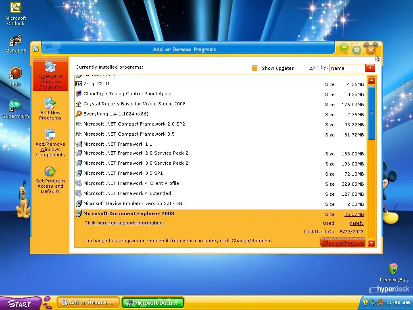Open Microsoft Outlook desktop icon
This screenshot has width=413, height=310.
click(16, 14)
